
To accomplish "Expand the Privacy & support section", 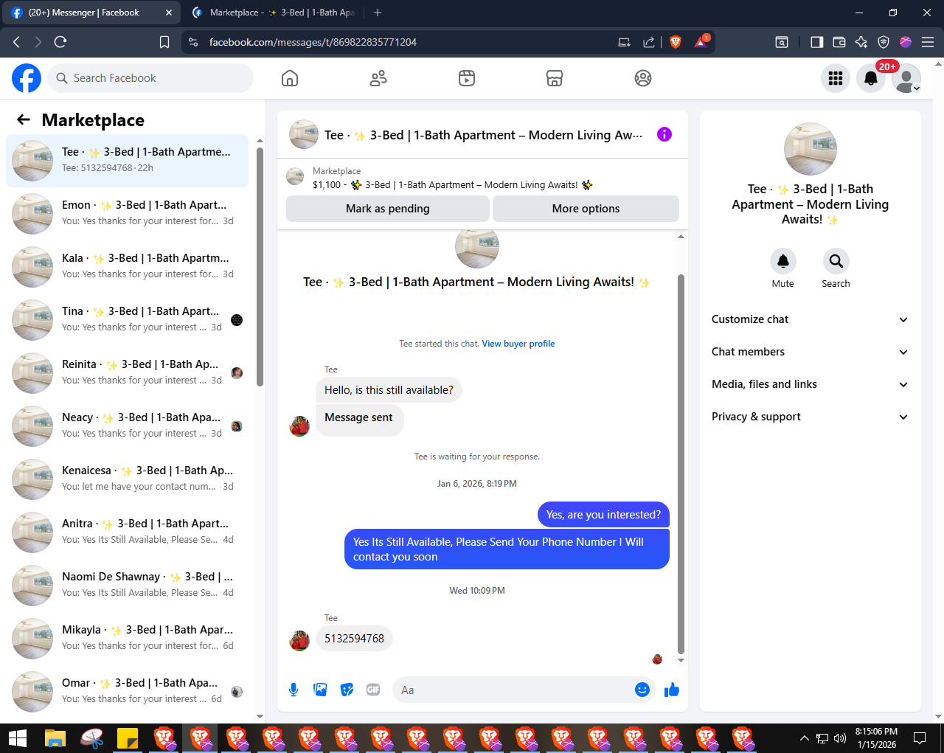I will click(x=810, y=417).
